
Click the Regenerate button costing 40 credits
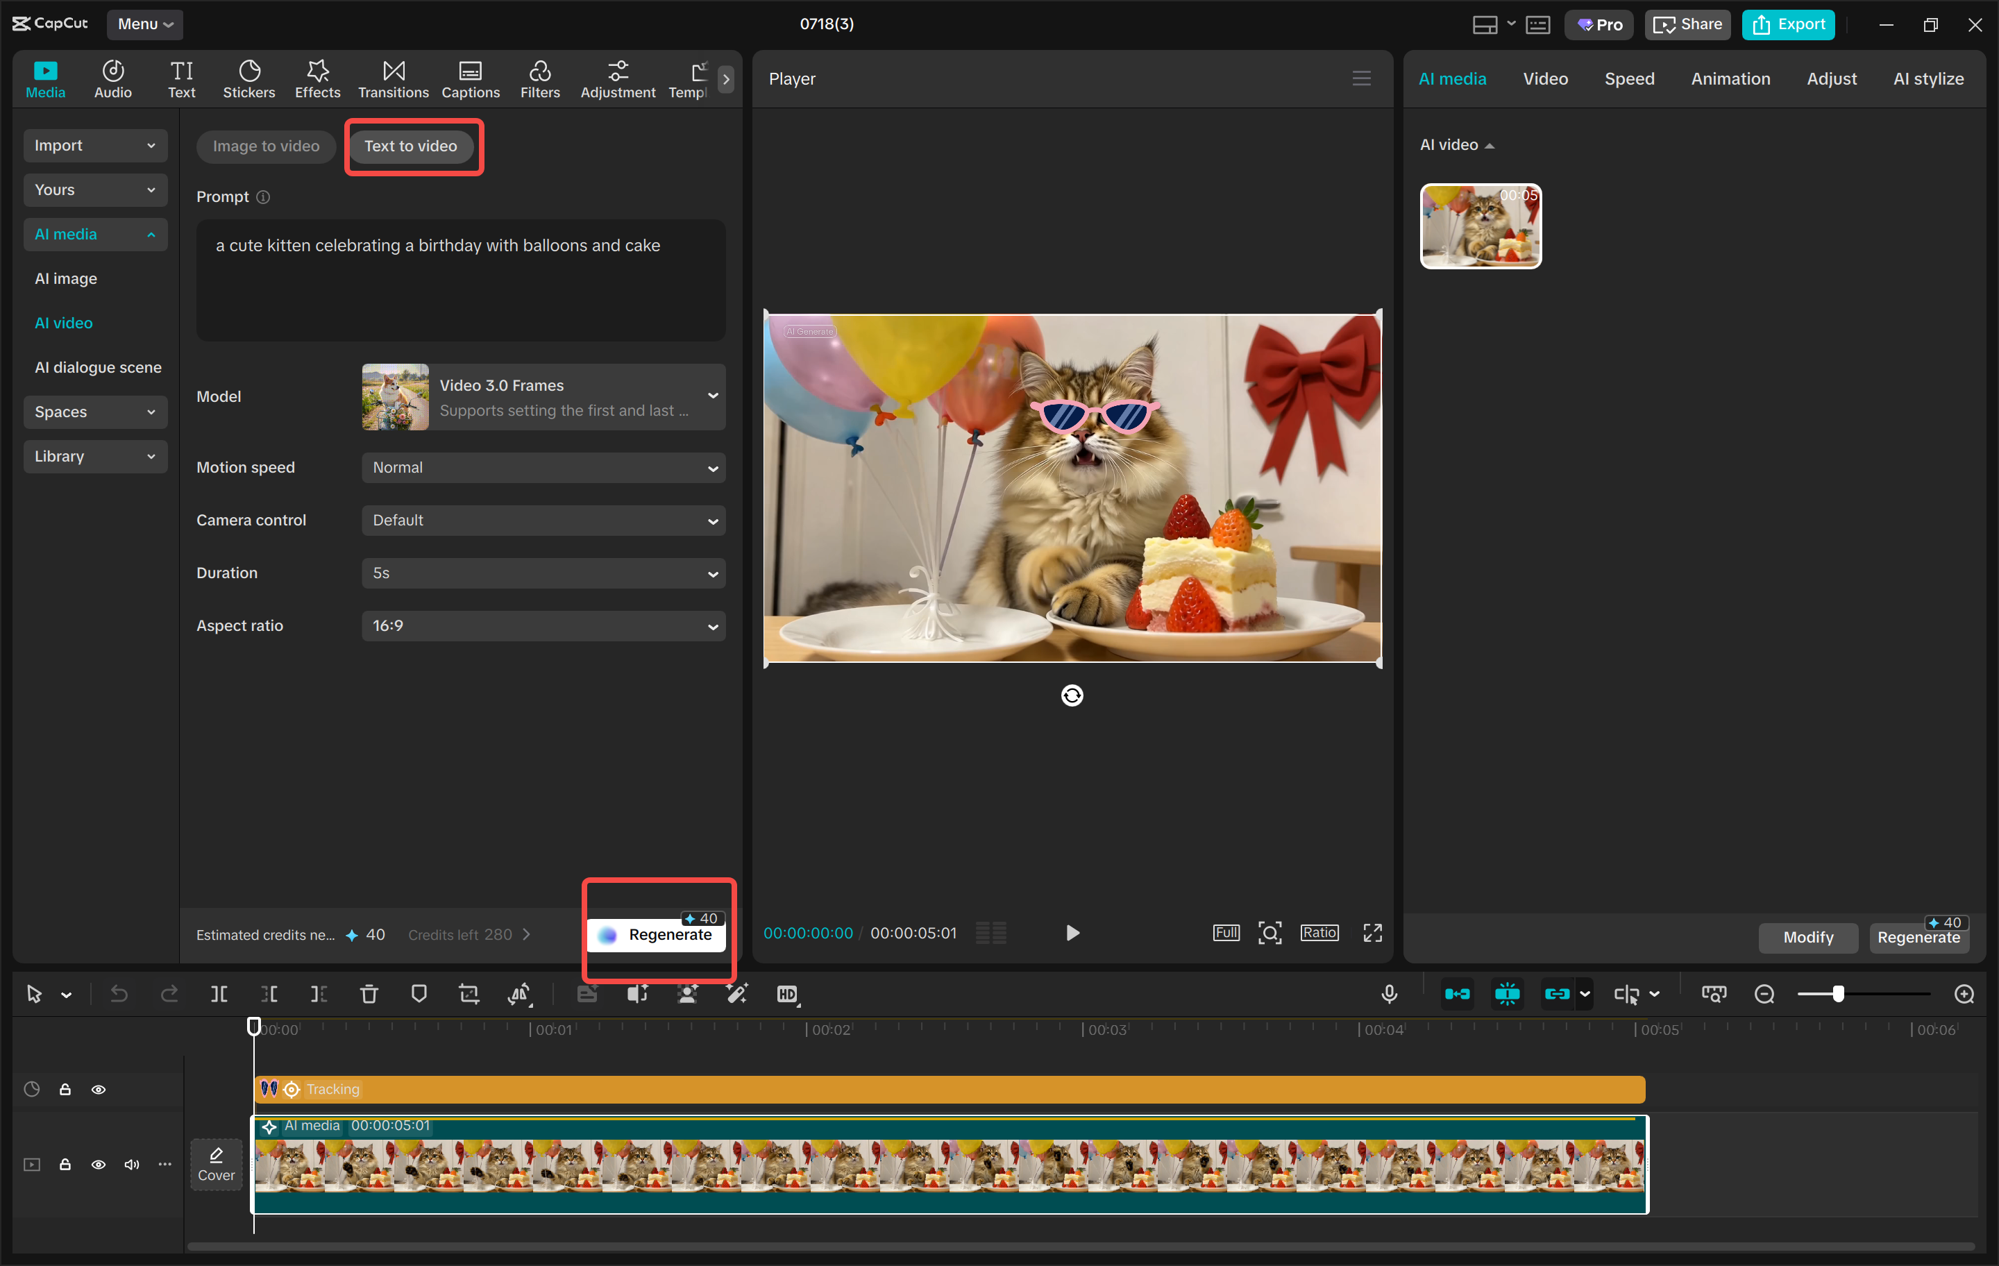tap(657, 934)
